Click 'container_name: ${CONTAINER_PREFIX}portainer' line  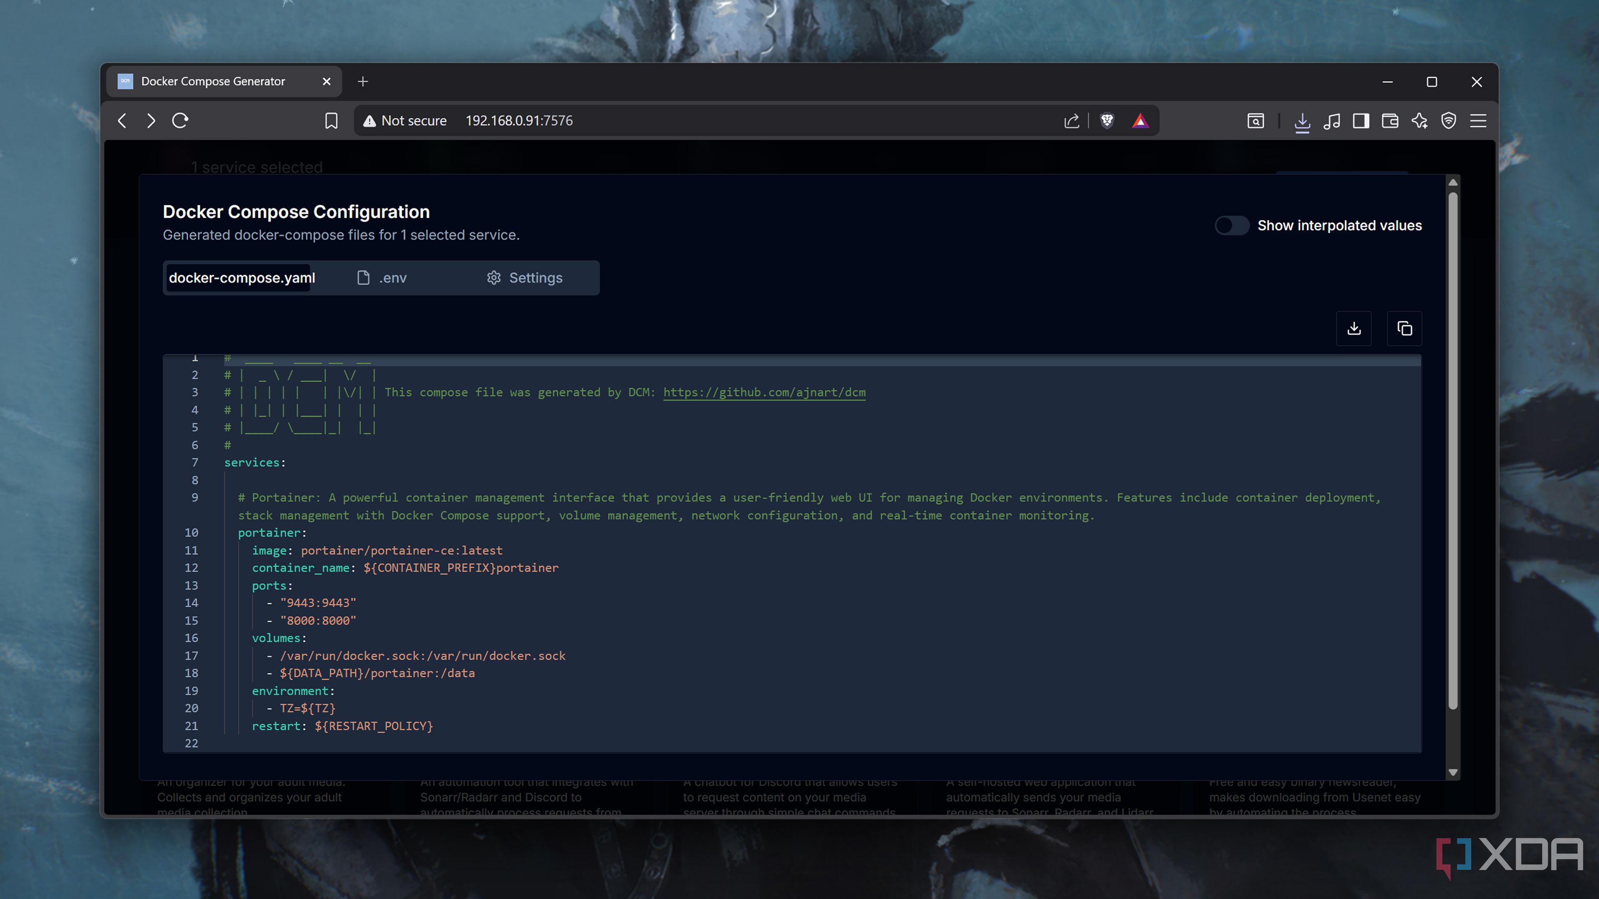405,568
